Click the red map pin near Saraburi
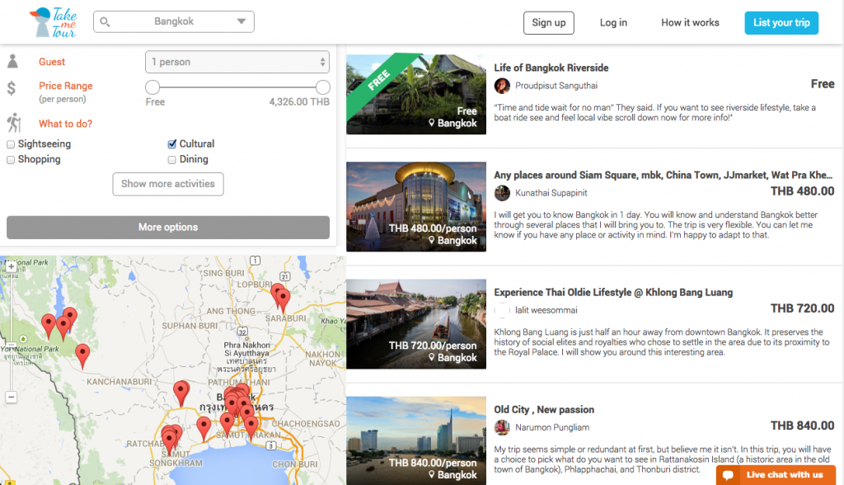Image resolution: width=844 pixels, height=485 pixels. click(x=281, y=298)
